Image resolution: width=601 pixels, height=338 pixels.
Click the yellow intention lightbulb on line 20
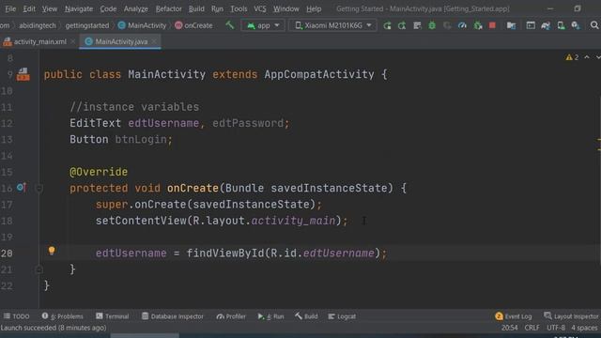(52, 251)
